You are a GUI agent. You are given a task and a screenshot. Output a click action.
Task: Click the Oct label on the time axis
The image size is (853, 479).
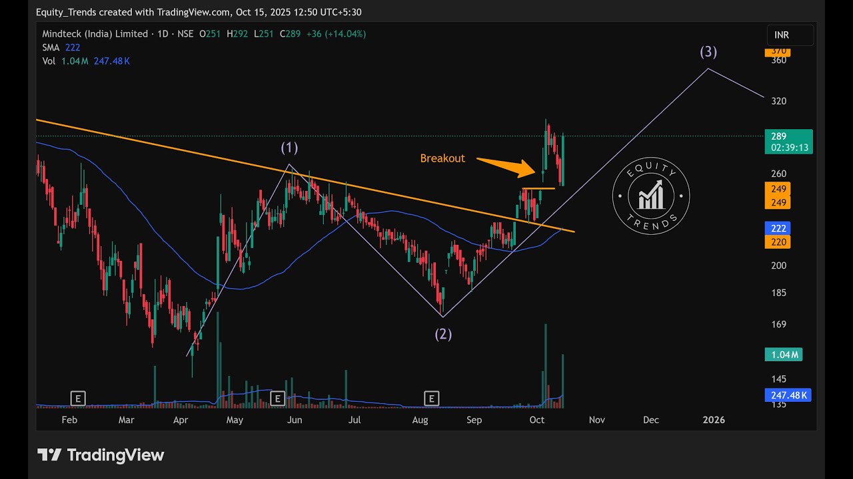536,420
